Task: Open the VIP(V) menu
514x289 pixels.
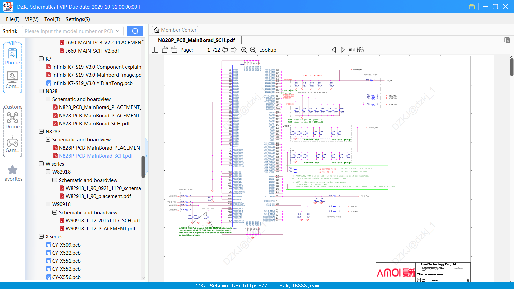Action: 32,19
